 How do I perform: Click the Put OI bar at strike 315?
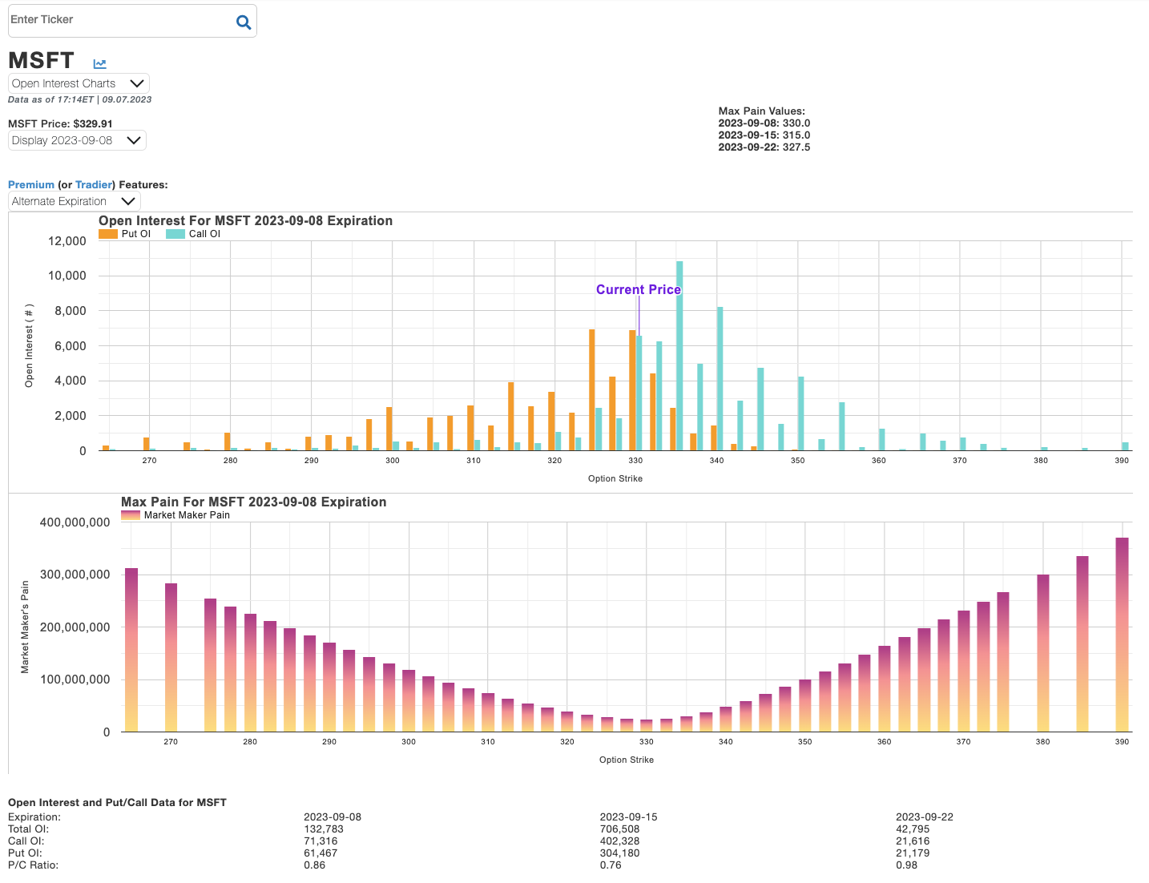pyautogui.click(x=511, y=417)
